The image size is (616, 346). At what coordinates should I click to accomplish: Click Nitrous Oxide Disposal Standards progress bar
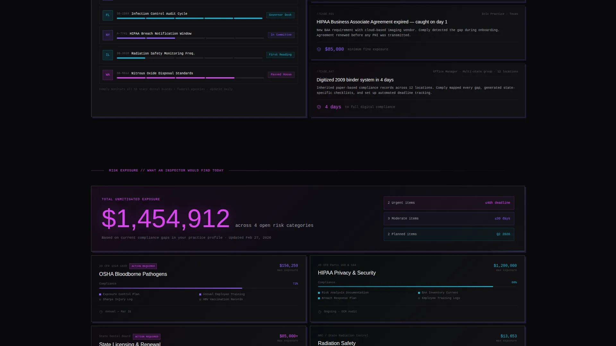pyautogui.click(x=190, y=78)
